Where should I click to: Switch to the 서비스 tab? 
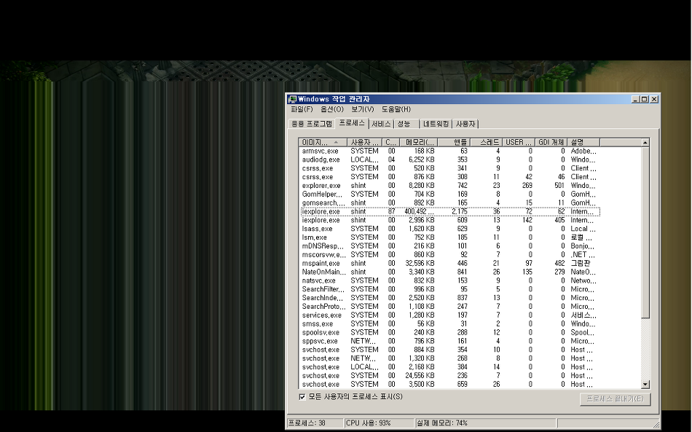click(381, 124)
